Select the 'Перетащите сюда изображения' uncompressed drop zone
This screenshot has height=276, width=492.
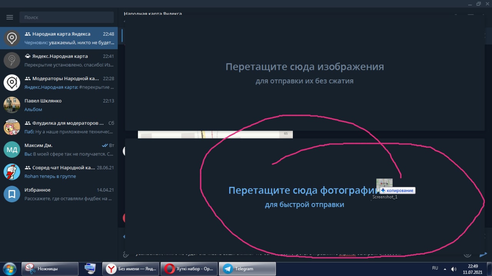coord(304,73)
